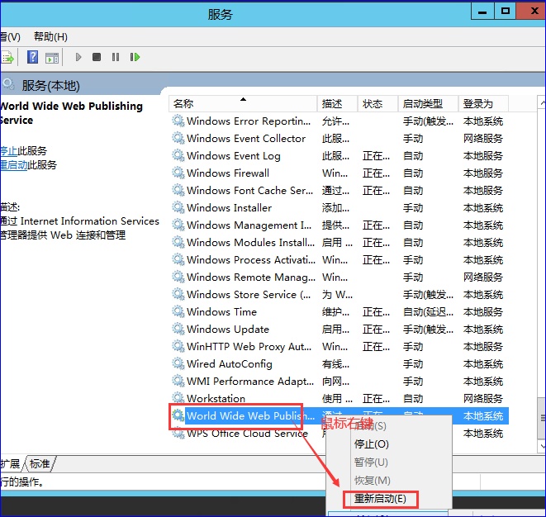The image size is (546, 517).
Task: Click the 允许... description of Windows Error Reporting
Action: [335, 121]
